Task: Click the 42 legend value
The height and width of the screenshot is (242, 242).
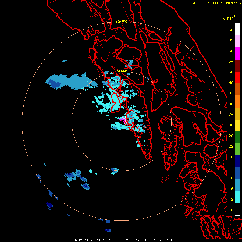Action: pos(231,93)
